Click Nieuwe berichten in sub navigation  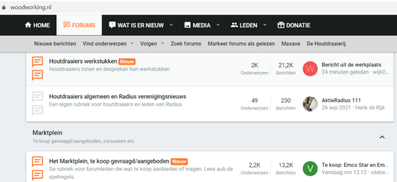point(55,44)
